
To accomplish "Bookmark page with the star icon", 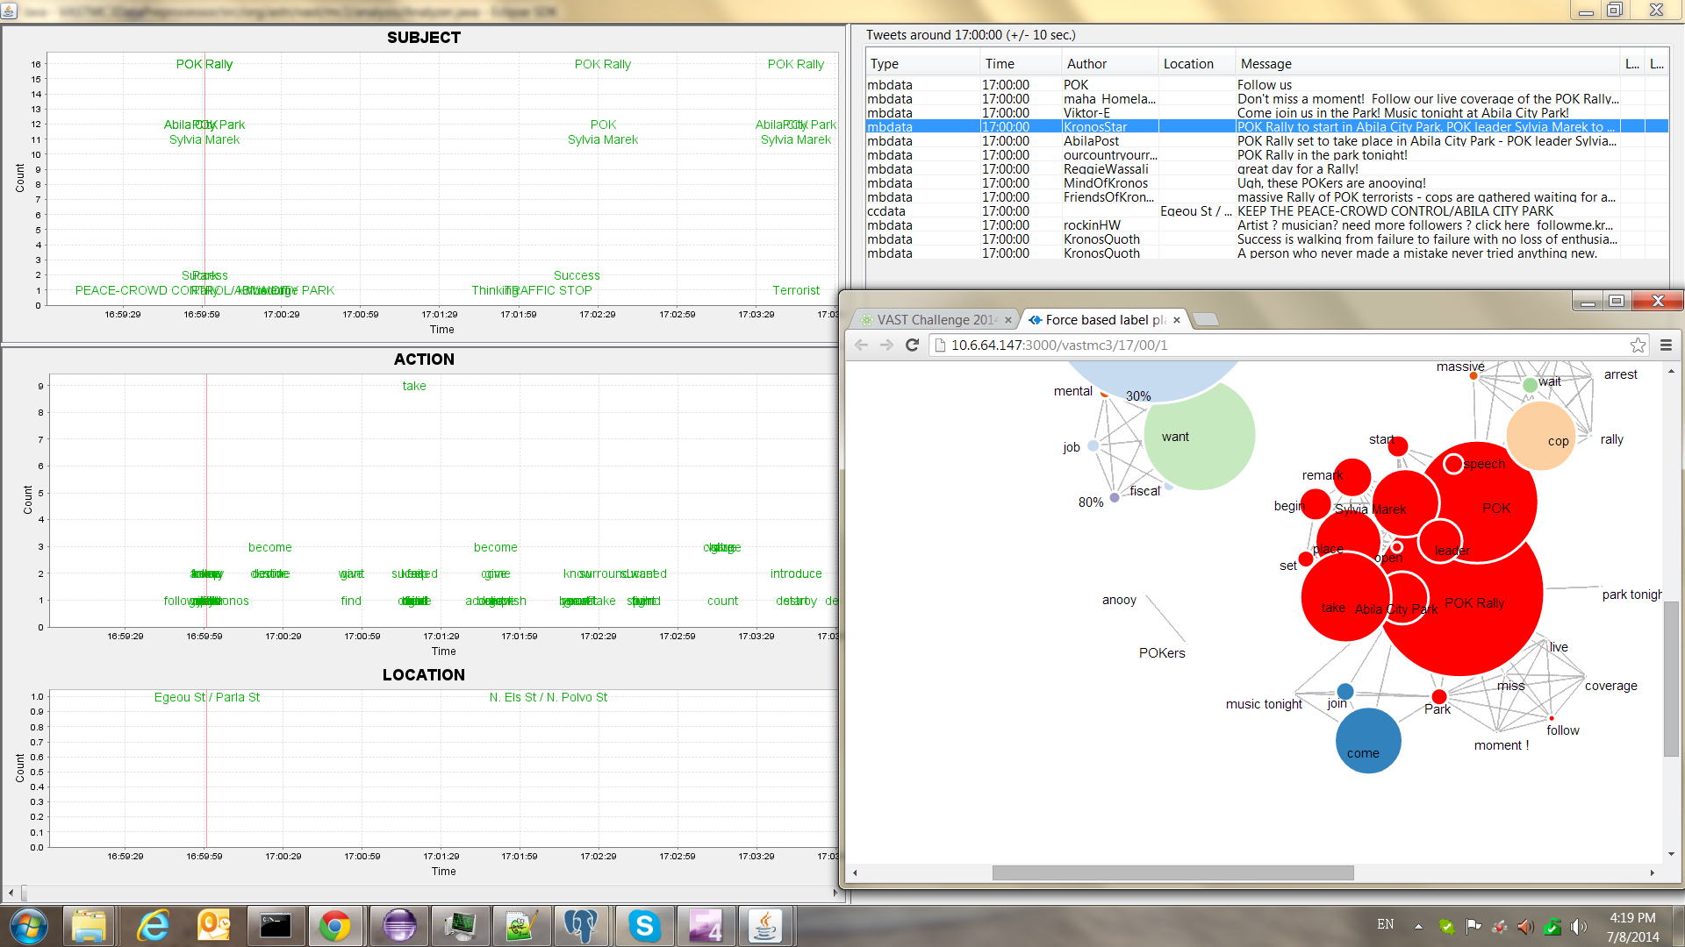I will 1638,345.
